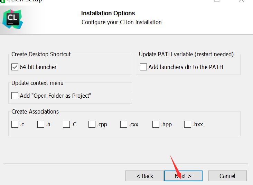Tick the .cxx association checkbox

(x=124, y=124)
